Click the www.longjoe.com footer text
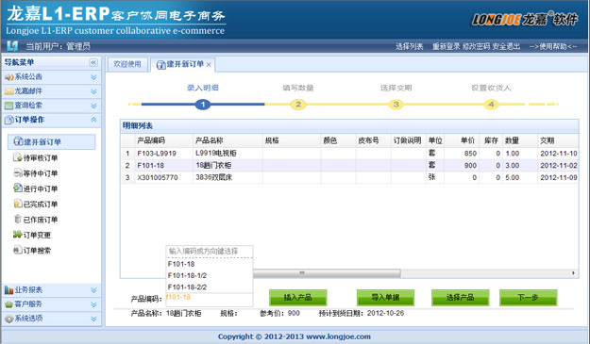590x344 pixels. point(338,336)
